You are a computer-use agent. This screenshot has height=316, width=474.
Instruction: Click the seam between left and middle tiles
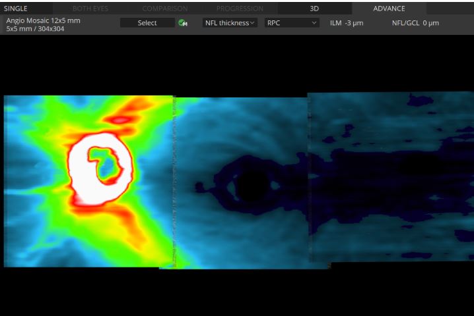coord(174,181)
